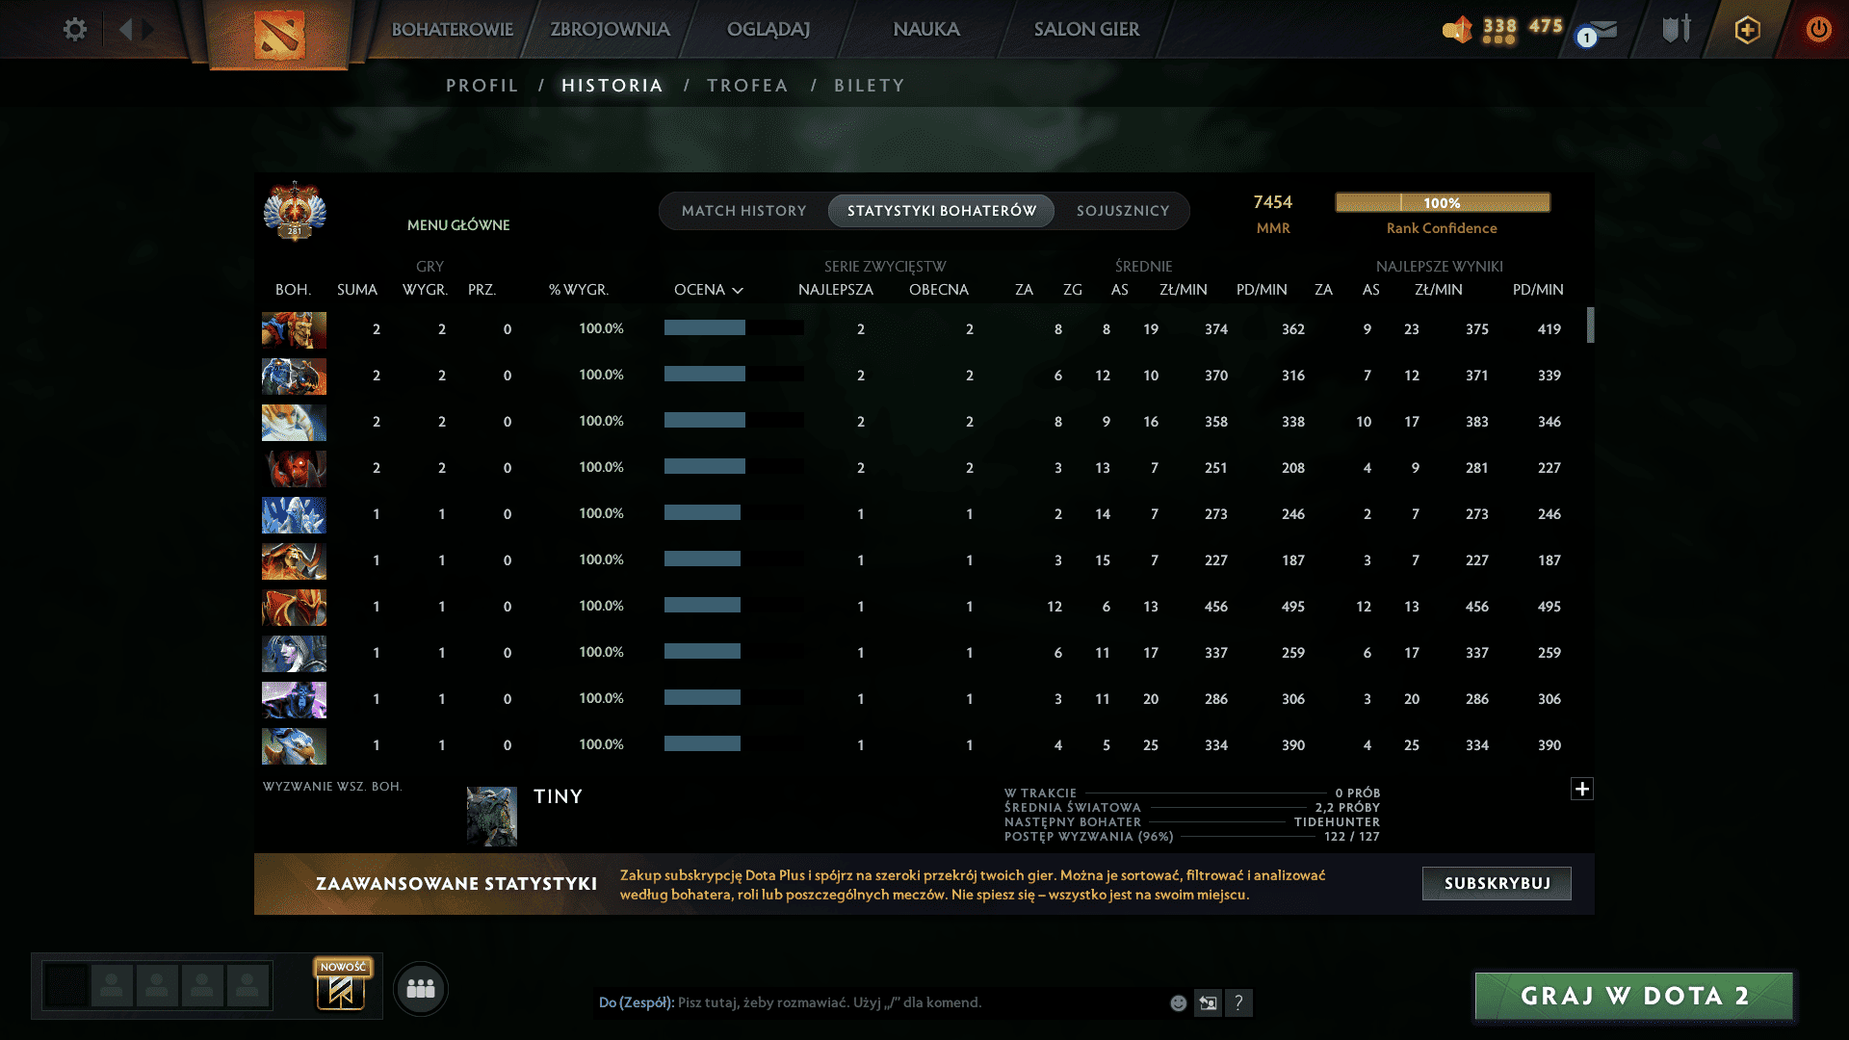Sort by the % Wygr. column header
Image resolution: width=1849 pixels, height=1040 pixels.
[578, 290]
